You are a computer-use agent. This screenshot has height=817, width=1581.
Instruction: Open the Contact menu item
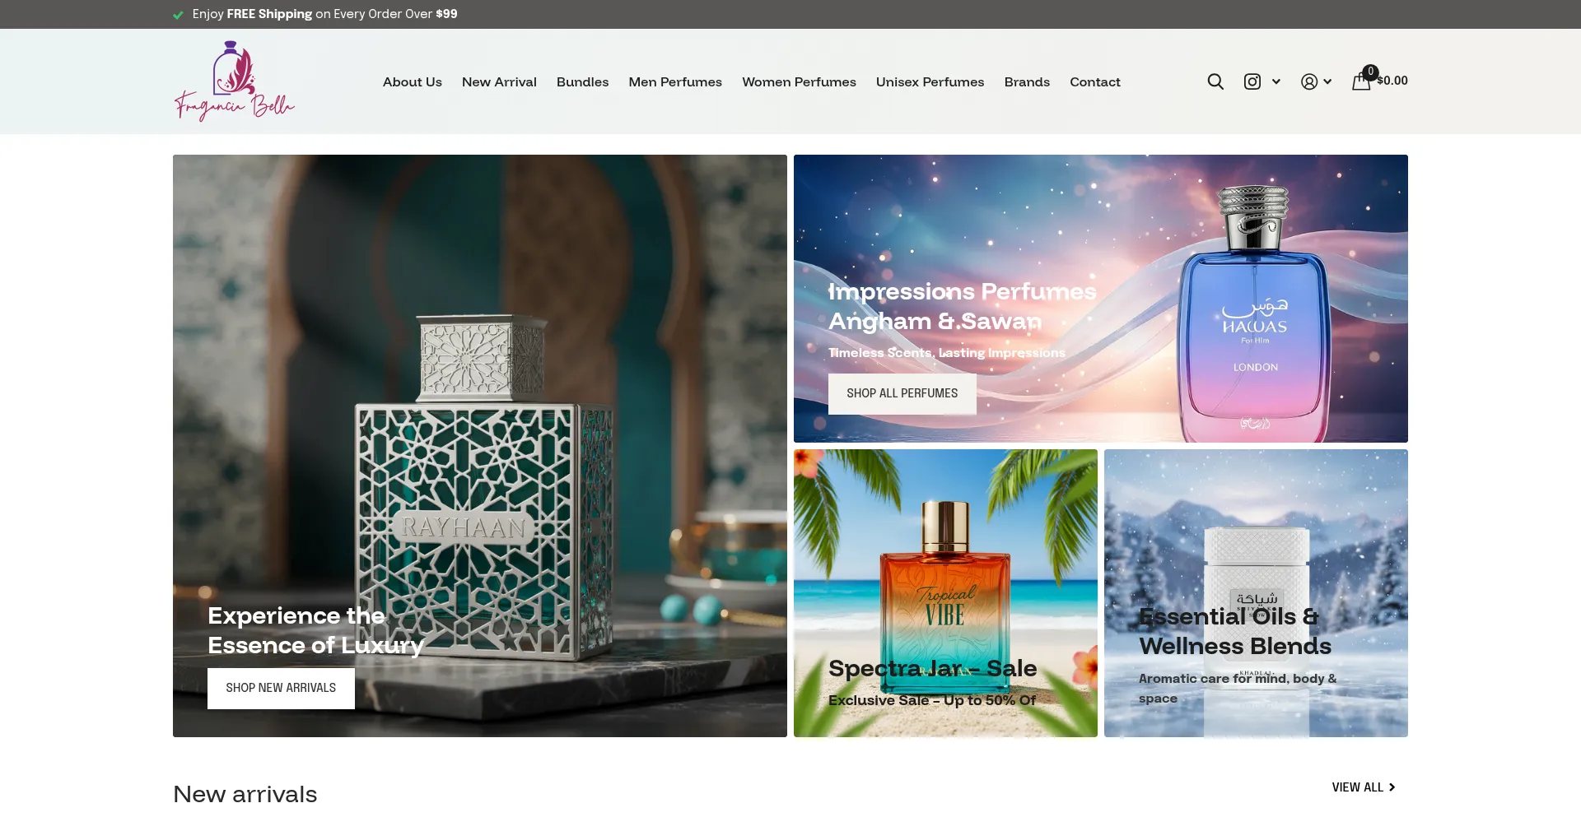pyautogui.click(x=1095, y=81)
